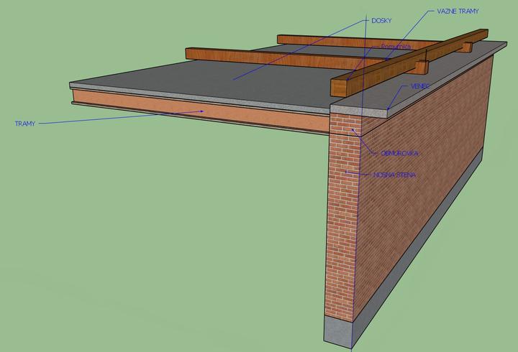This screenshot has height=352, width=518.
Task: Click the NOSNA STENA label
Action: point(396,175)
